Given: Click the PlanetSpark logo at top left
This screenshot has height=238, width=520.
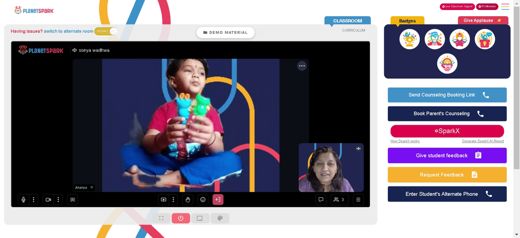Looking at the screenshot, I should tap(33, 10).
